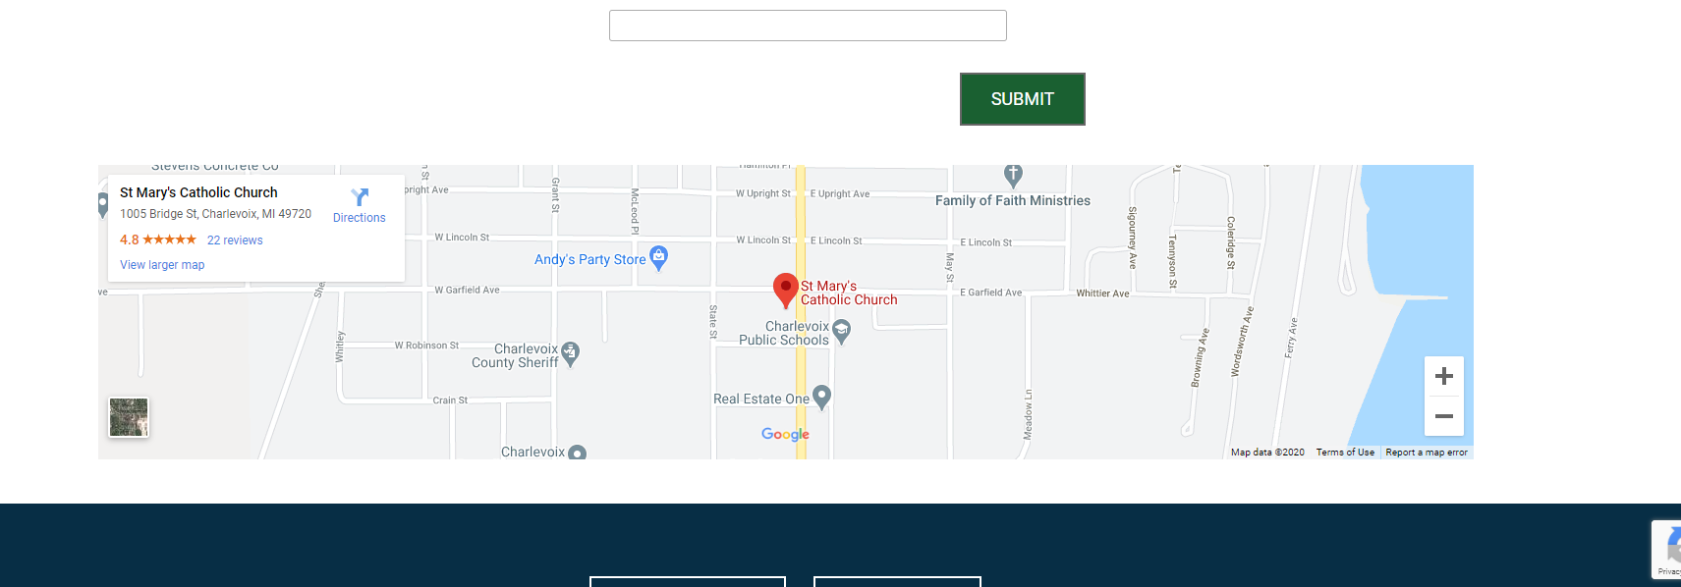Click the empty text input field

[808, 26]
